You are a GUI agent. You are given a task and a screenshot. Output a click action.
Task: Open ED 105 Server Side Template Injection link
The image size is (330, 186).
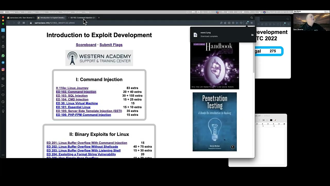click(89, 111)
